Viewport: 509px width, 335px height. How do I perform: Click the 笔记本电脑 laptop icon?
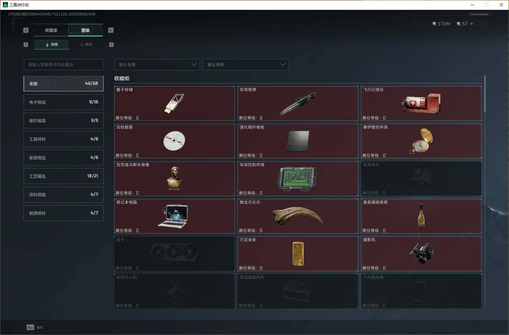pyautogui.click(x=173, y=216)
